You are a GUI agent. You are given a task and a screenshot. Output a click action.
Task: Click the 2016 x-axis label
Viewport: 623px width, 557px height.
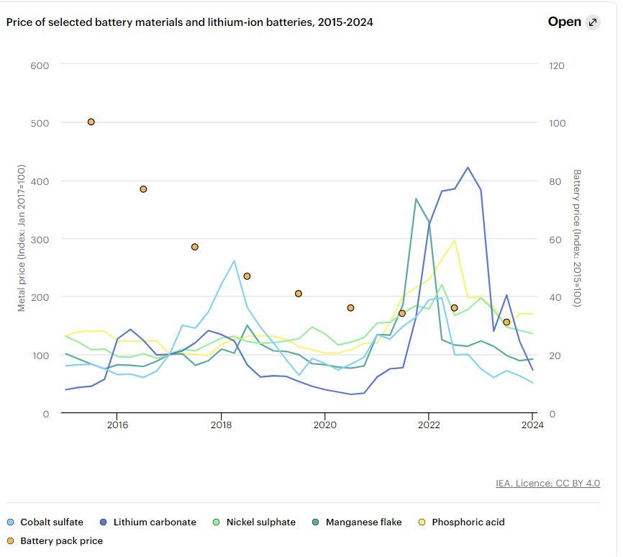point(117,425)
